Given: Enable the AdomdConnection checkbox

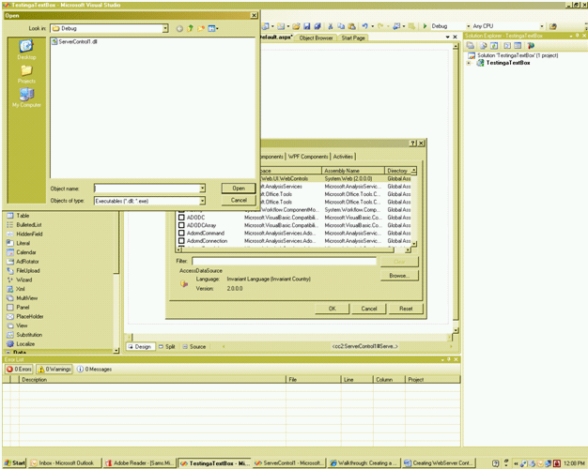Looking at the screenshot, I should click(182, 241).
